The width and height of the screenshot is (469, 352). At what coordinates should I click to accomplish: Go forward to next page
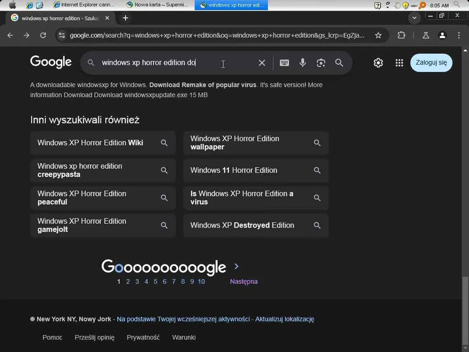(27, 35)
